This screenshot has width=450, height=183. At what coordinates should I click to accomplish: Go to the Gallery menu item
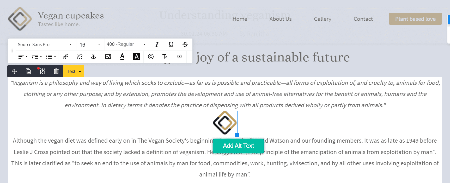coord(323,19)
